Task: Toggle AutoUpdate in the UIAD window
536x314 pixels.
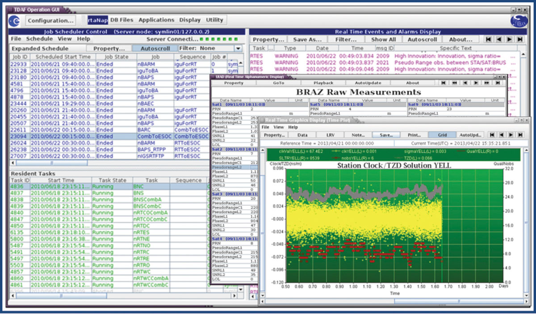Action: (368, 83)
